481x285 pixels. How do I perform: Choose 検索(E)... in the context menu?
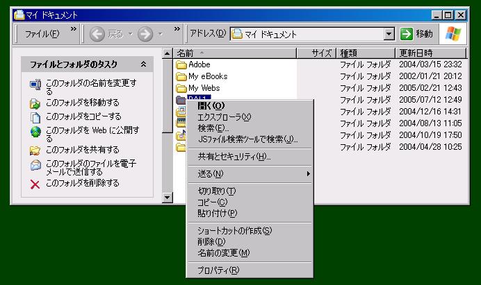point(250,128)
